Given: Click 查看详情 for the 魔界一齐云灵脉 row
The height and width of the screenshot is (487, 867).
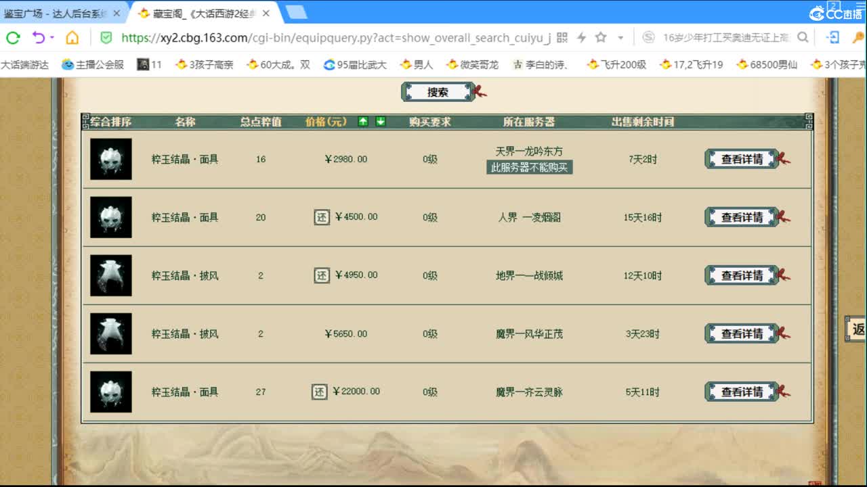Looking at the screenshot, I should coord(742,392).
